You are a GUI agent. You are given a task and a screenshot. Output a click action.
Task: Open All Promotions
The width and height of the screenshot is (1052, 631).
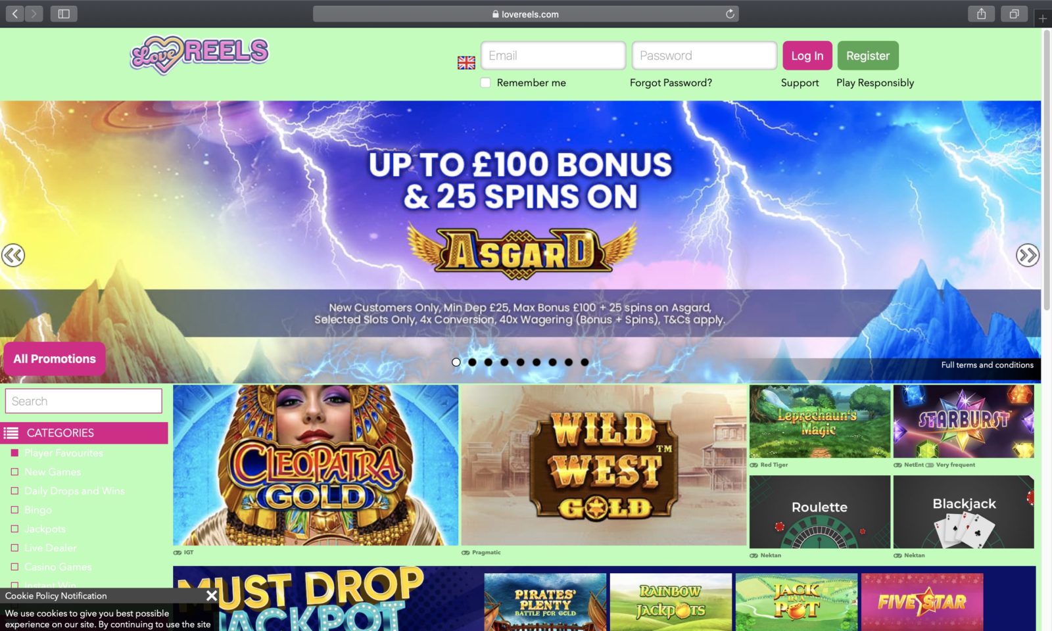[x=55, y=359]
